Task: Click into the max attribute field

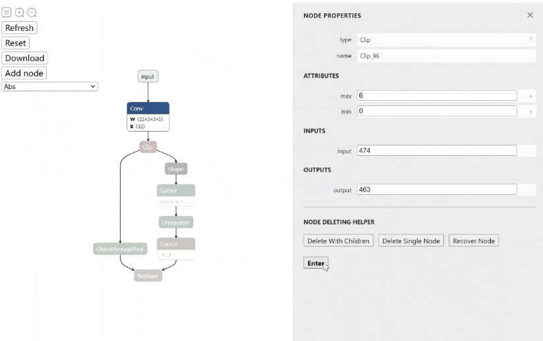Action: tap(437, 95)
